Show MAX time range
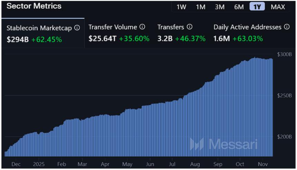297x170 pixels. (x=278, y=7)
